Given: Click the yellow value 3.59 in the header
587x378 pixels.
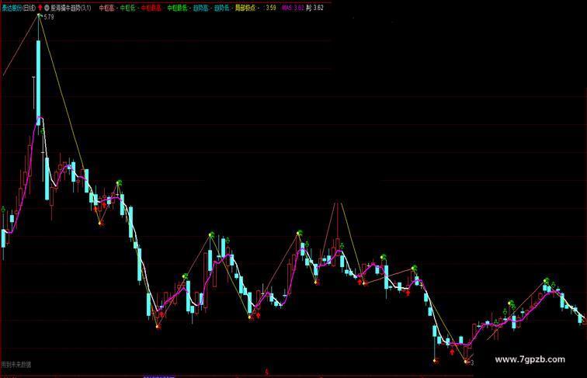Looking at the screenshot, I should (x=271, y=8).
